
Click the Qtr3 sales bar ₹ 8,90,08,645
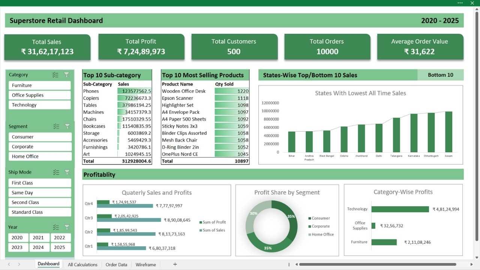(129, 220)
